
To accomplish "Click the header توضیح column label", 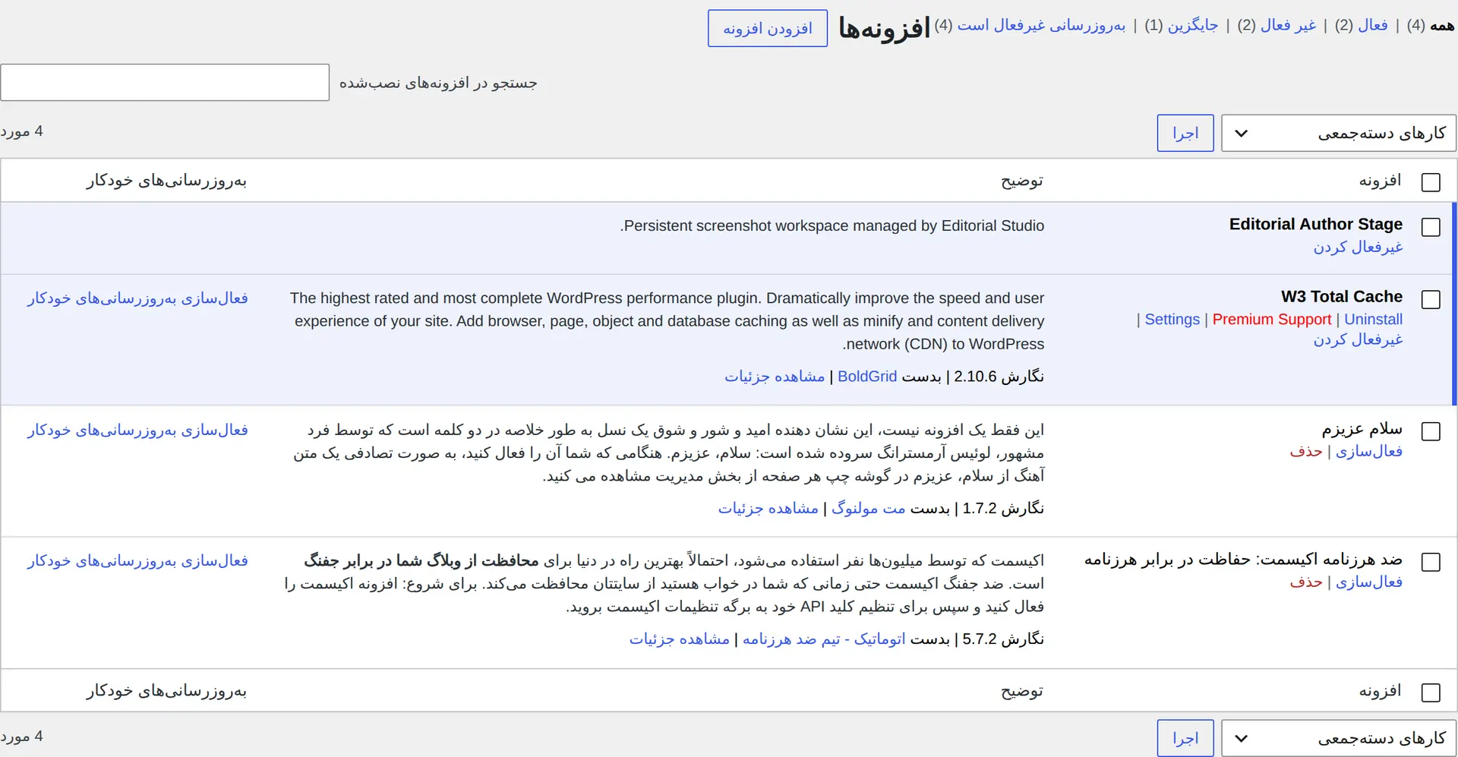I will click(x=1021, y=181).
